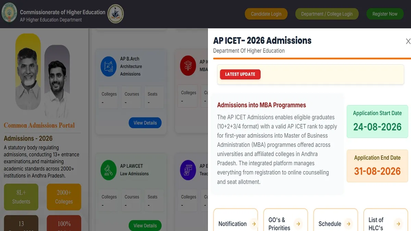Screen dimensions: 411x231
Task: Click the AP B.Arch architecture blueprint icon
Action: (x=109, y=66)
